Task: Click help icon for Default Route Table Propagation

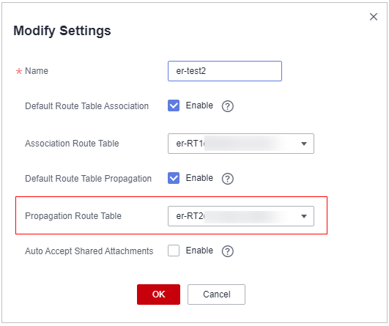Action: click(228, 179)
